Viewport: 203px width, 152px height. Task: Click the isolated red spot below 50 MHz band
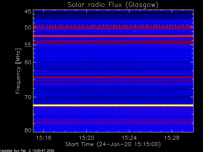click(x=135, y=31)
